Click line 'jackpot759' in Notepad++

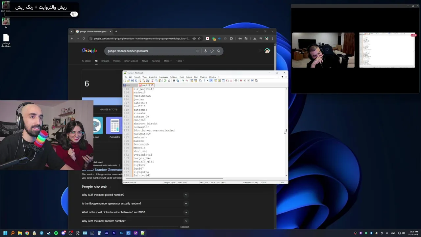coord(142,134)
